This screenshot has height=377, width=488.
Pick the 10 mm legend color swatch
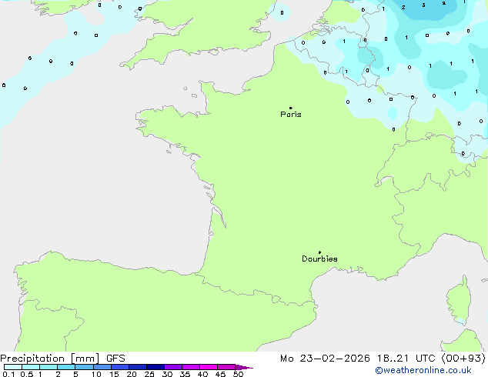pyautogui.click(x=102, y=367)
